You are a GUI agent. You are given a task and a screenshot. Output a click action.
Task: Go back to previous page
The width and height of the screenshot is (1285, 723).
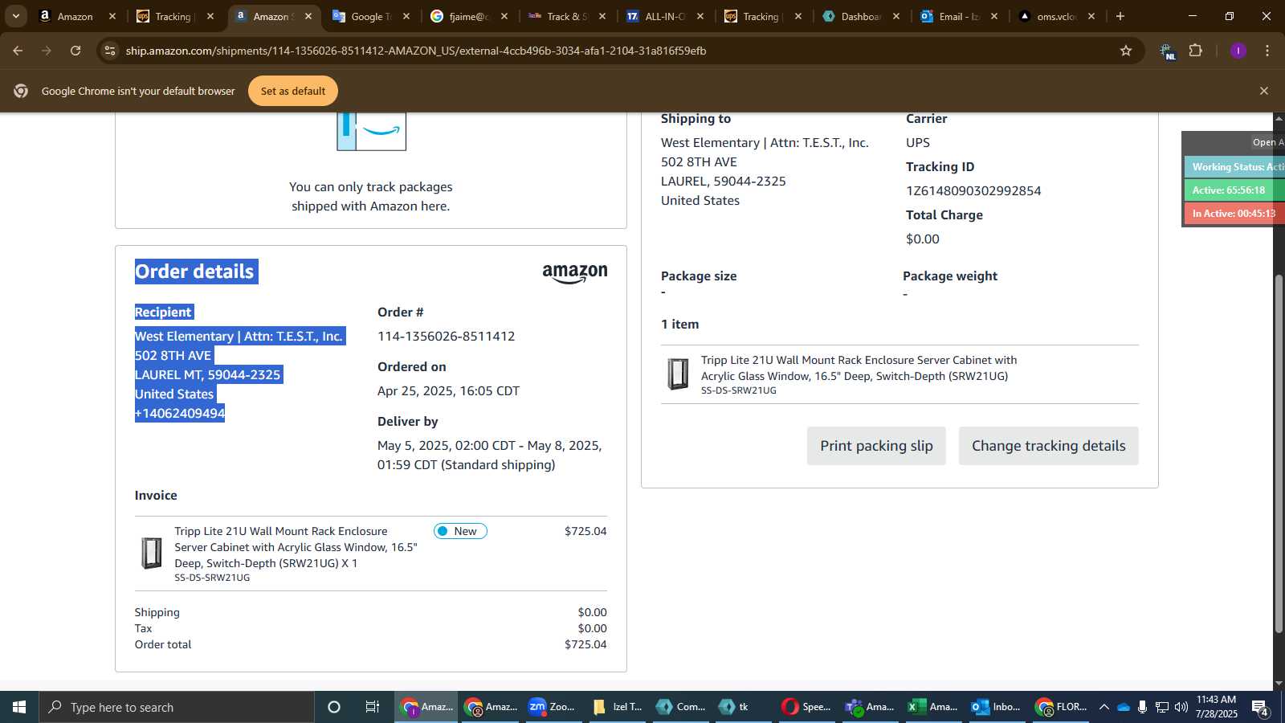click(x=18, y=51)
